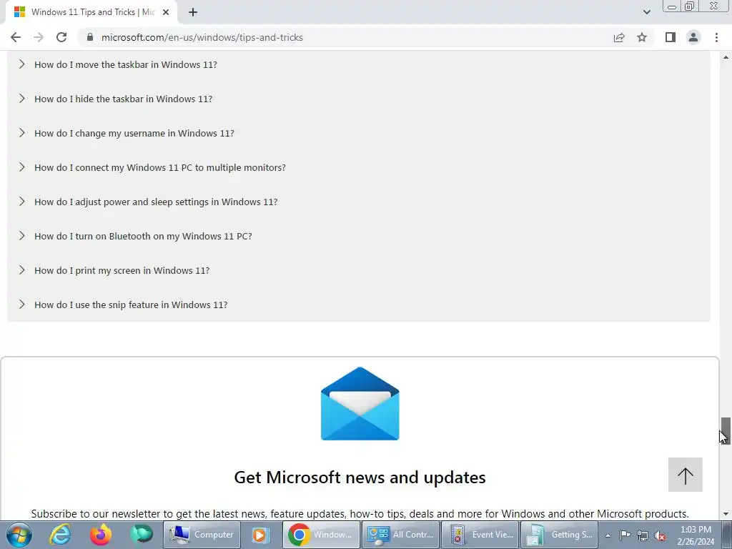
Task: Expand the chevron for the snip feature
Action: point(22,305)
